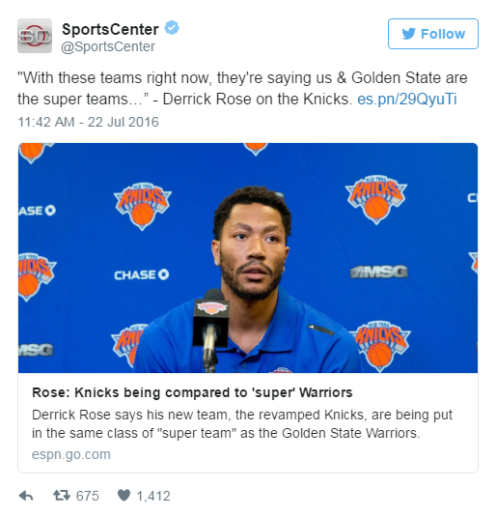496x517 pixels.
Task: Click the Twitter bird icon in Follow
Action: point(408,34)
